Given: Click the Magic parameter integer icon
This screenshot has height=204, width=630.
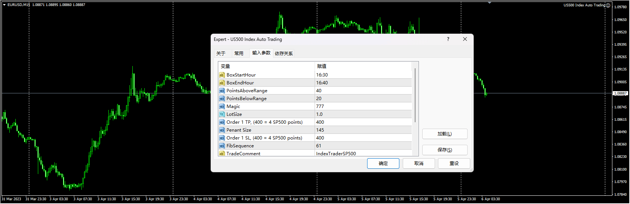Looking at the screenshot, I should click(222, 106).
